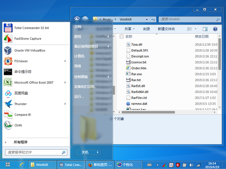The width and height of the screenshot is (226, 169).
Task: Open 运行... from Start menu
Action: (79, 97)
